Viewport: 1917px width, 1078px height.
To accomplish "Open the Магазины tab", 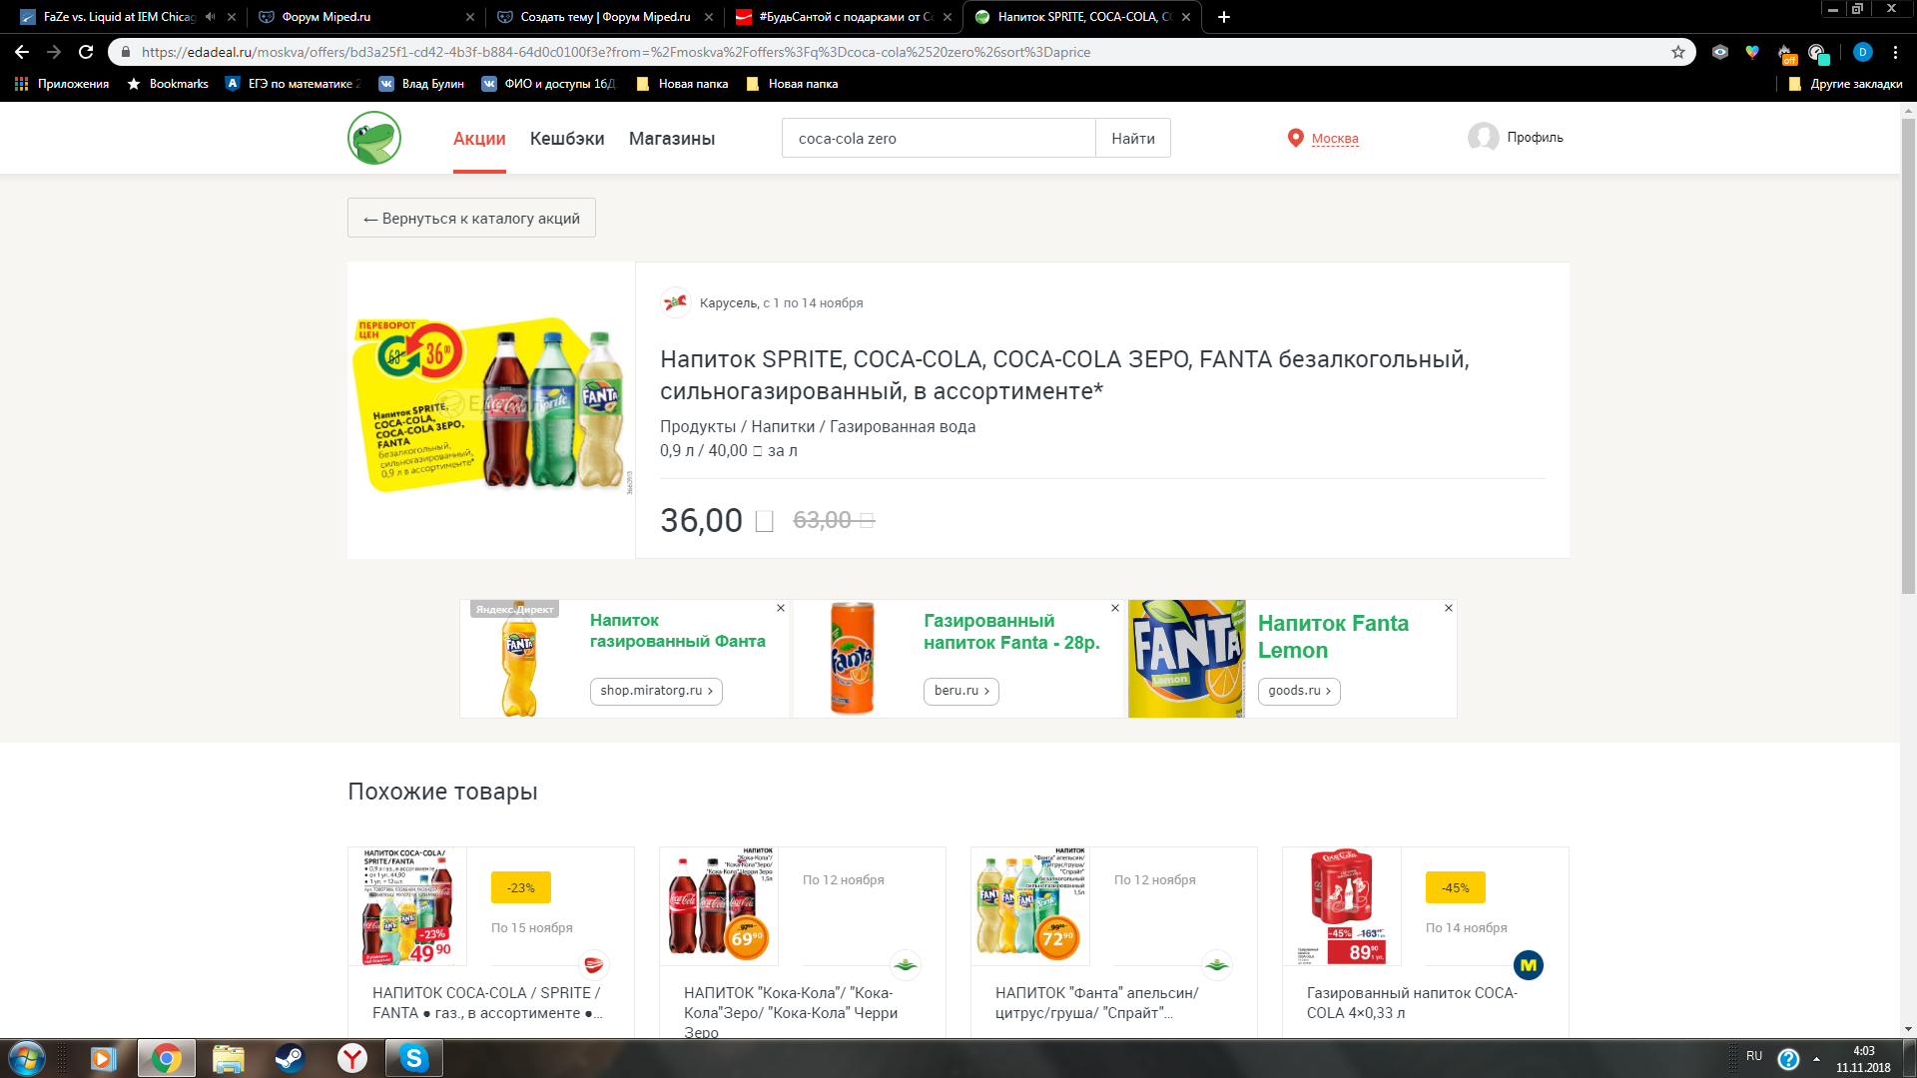I will [672, 139].
